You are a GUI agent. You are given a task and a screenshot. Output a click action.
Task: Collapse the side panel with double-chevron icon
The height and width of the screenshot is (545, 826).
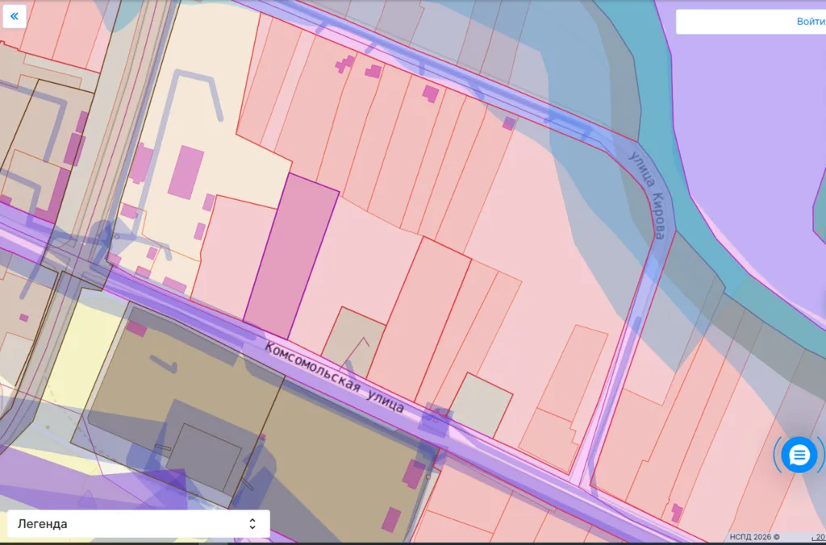point(15,16)
